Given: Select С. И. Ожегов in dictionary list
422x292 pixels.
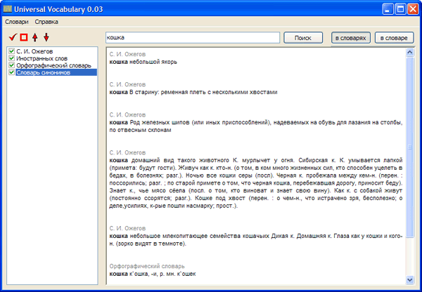Looking at the screenshot, I should tap(34, 51).
